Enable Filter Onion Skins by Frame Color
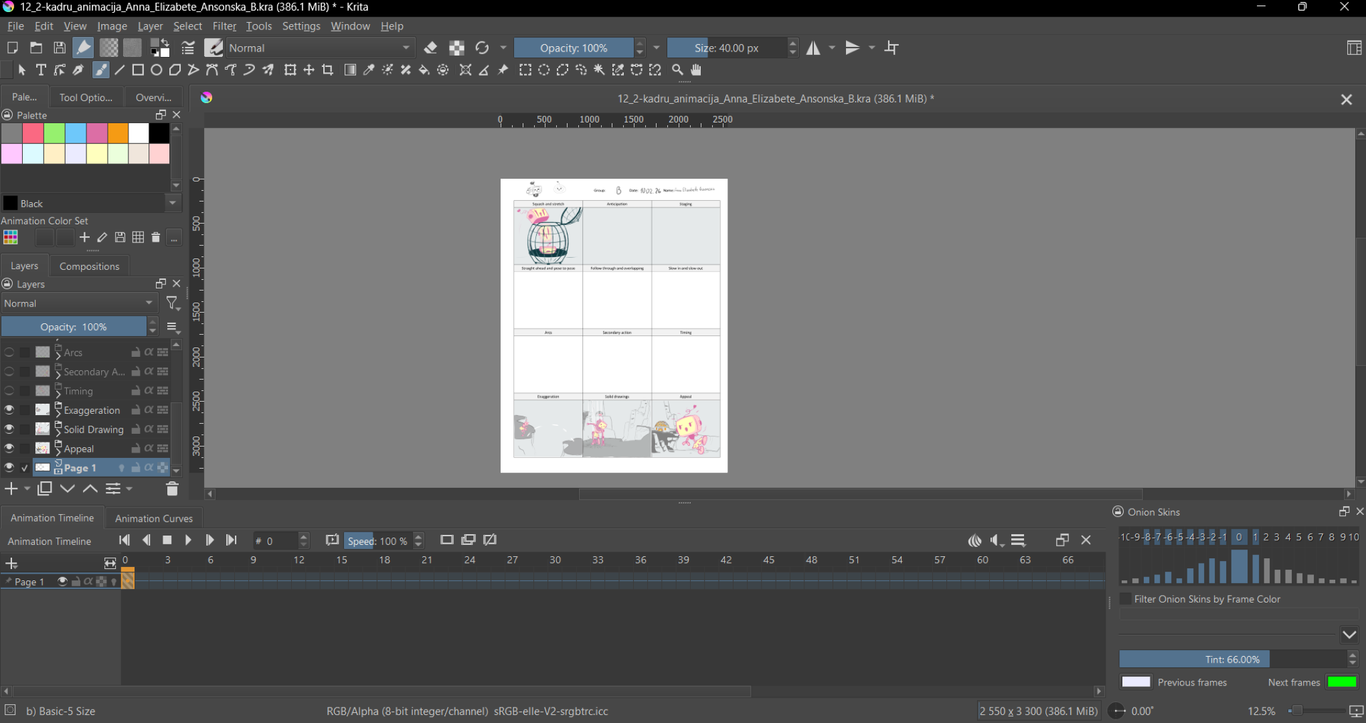 click(x=1126, y=599)
